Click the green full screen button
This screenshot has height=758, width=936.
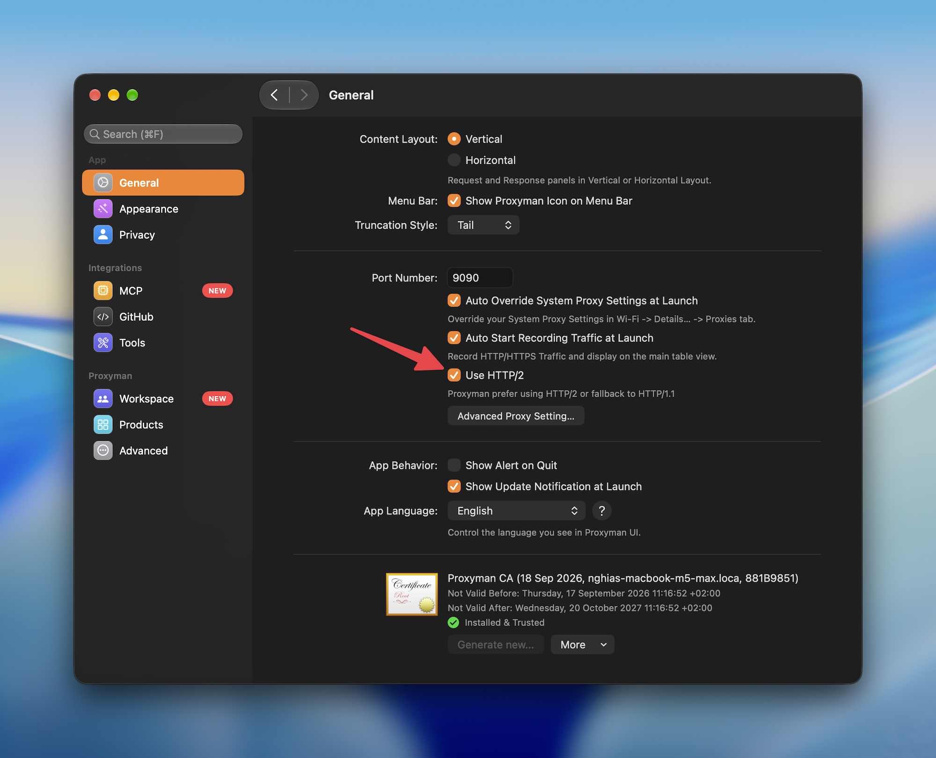[132, 95]
